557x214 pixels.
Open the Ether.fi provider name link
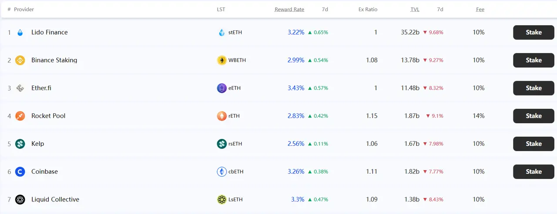tap(41, 88)
